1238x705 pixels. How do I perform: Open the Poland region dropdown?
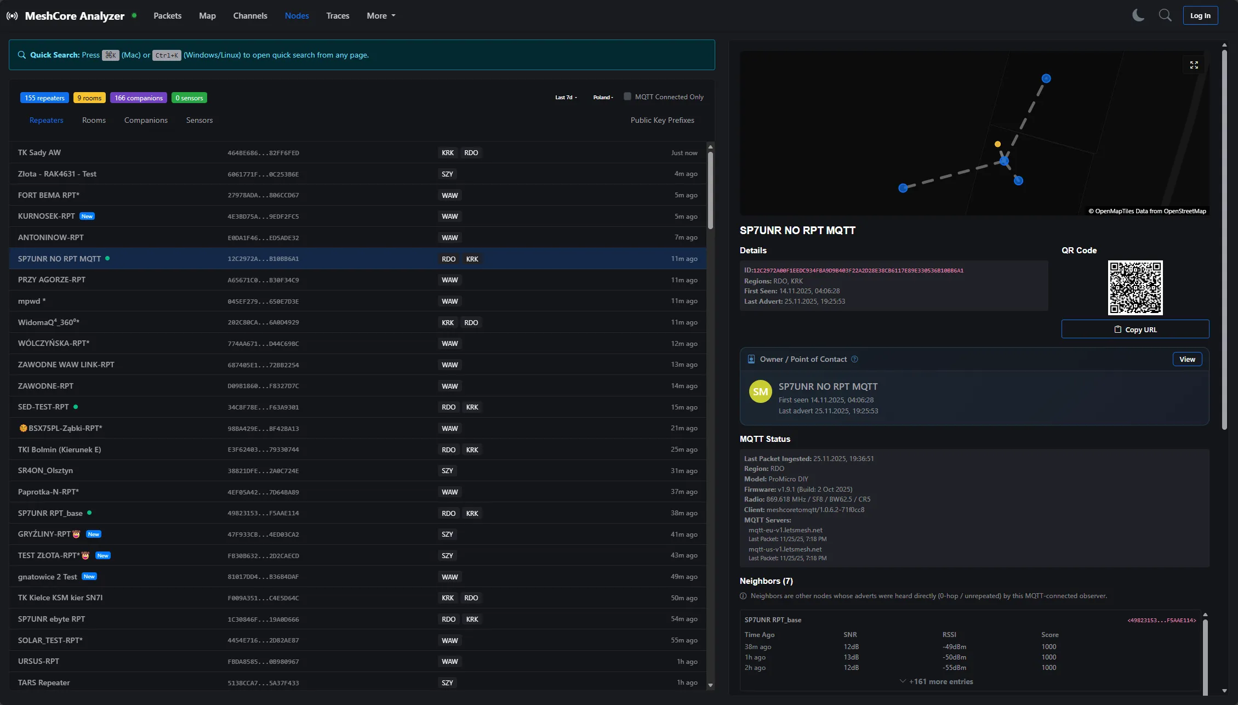[603, 98]
